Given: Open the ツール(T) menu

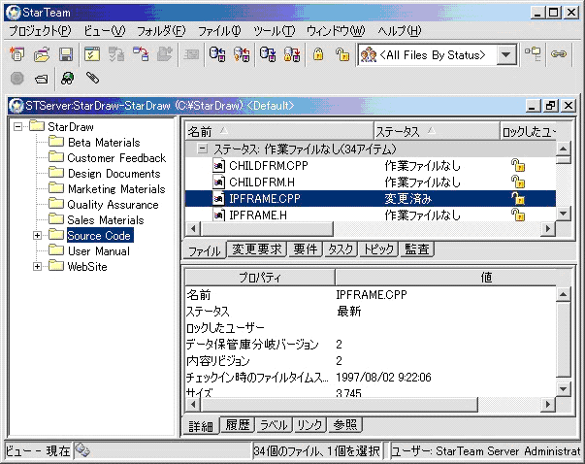Looking at the screenshot, I should (275, 31).
